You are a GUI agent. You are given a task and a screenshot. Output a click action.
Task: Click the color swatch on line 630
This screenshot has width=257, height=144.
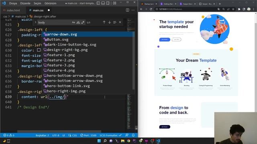(39, 50)
